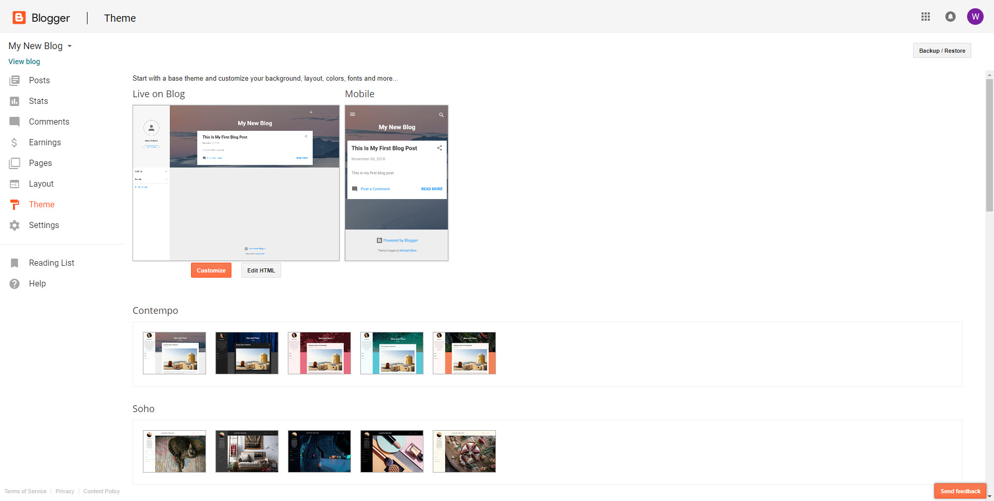The height and width of the screenshot is (501, 994).
Task: Click the Blogger logo icon
Action: [x=19, y=18]
